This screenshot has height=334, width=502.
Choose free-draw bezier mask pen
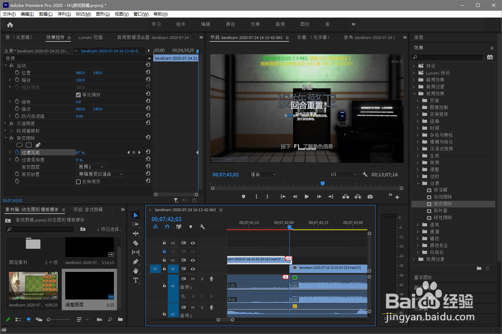point(38,145)
